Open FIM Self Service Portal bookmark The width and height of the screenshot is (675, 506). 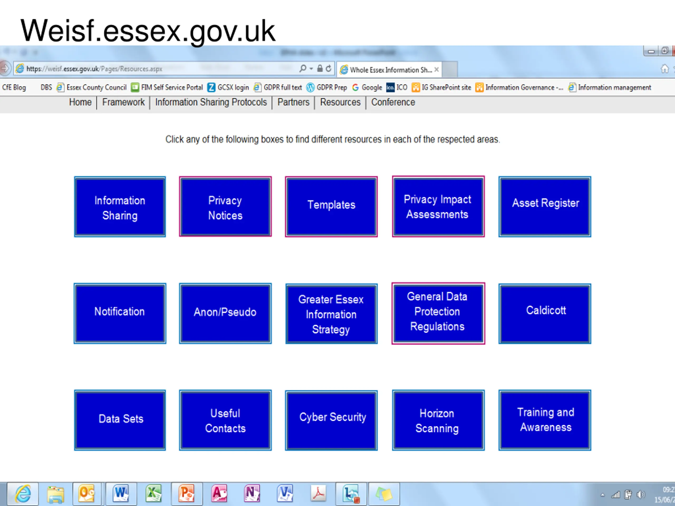pyautogui.click(x=167, y=87)
